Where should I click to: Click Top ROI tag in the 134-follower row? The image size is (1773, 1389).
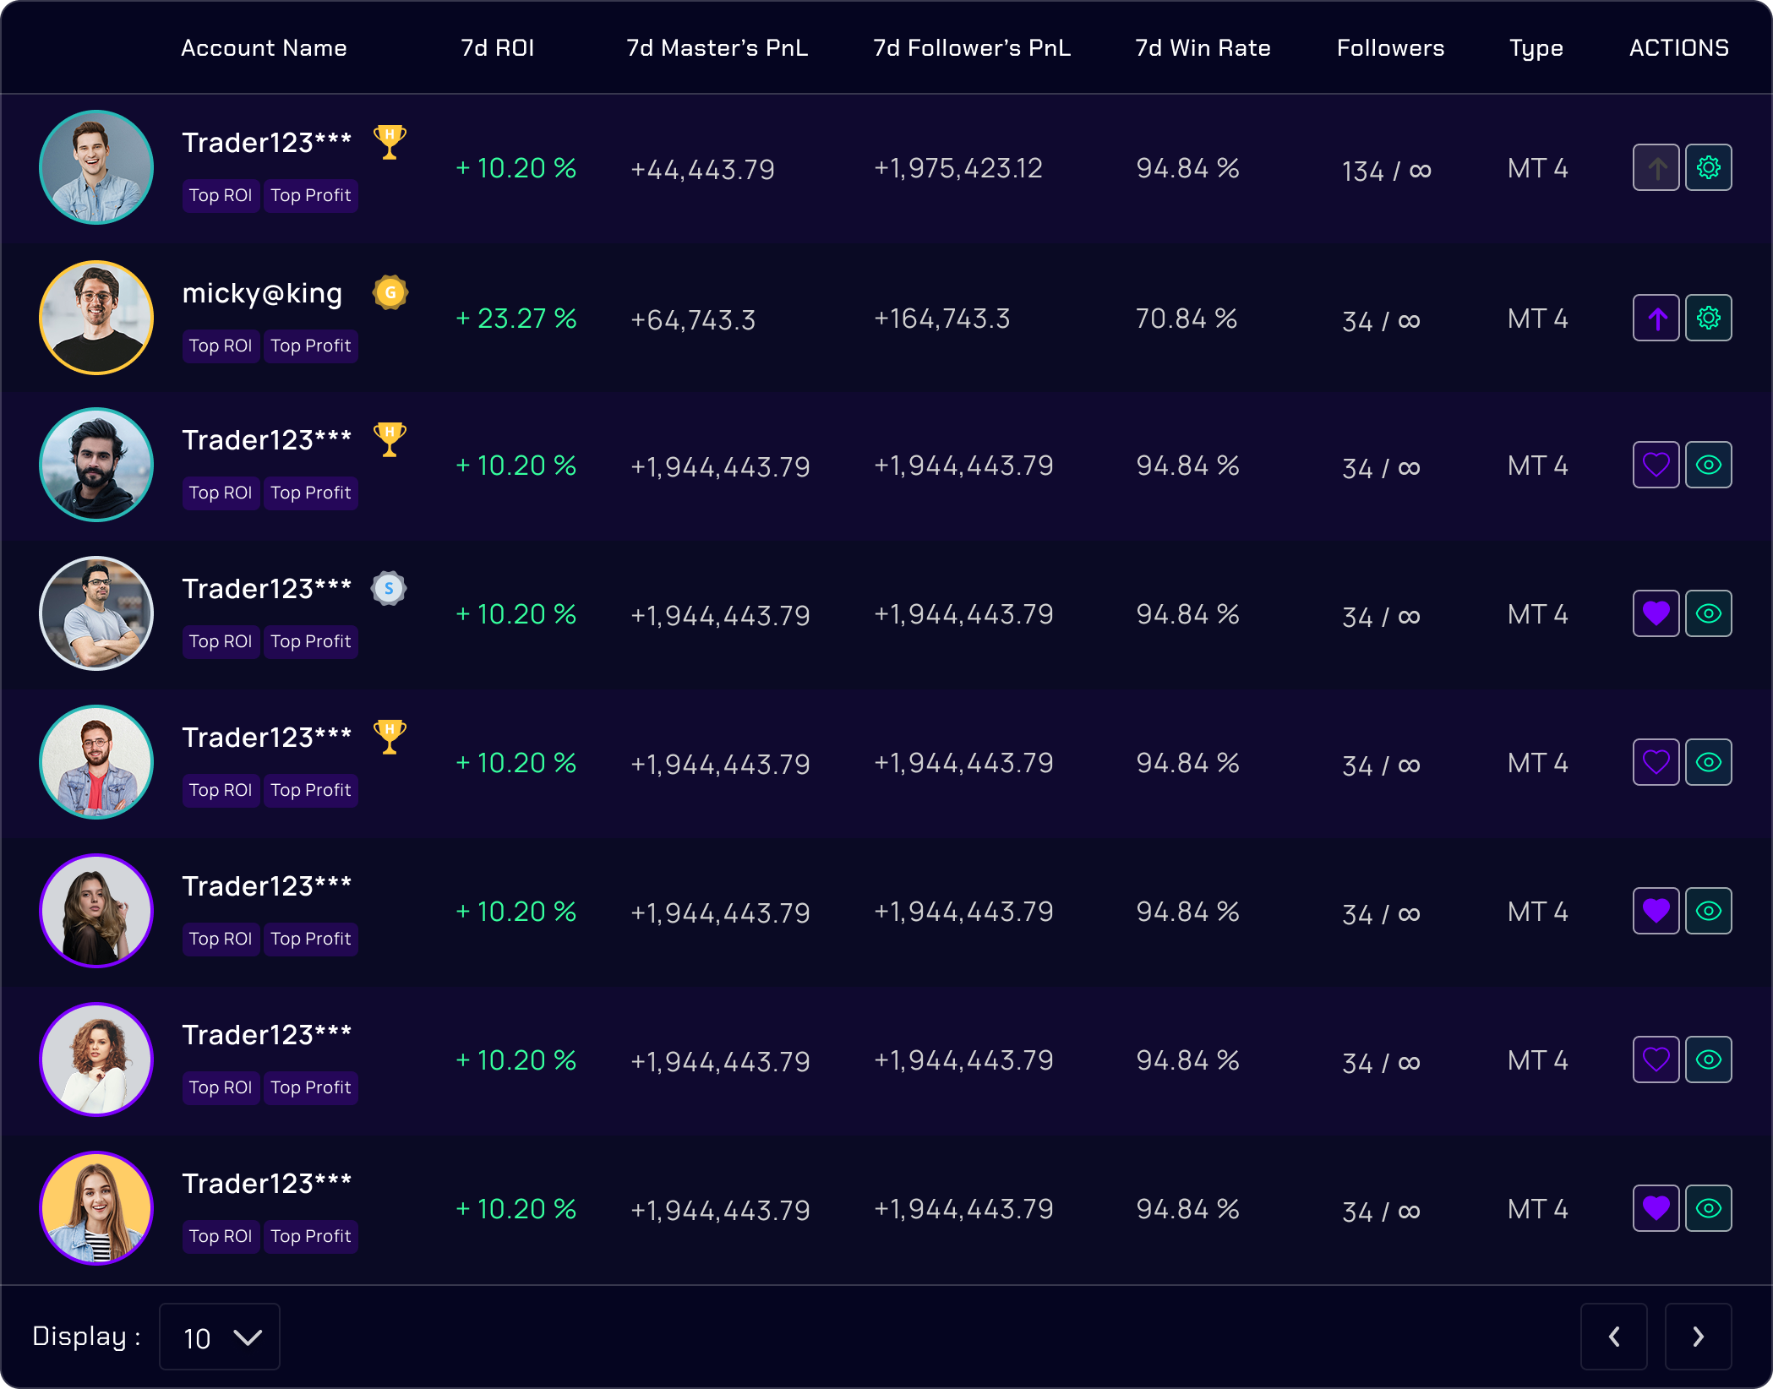click(x=221, y=195)
